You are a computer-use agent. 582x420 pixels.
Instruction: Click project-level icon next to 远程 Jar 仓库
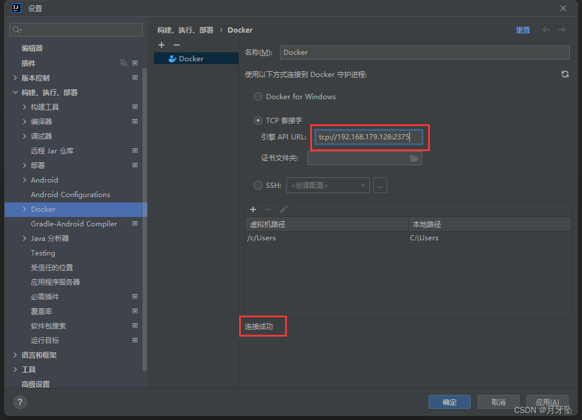[135, 150]
